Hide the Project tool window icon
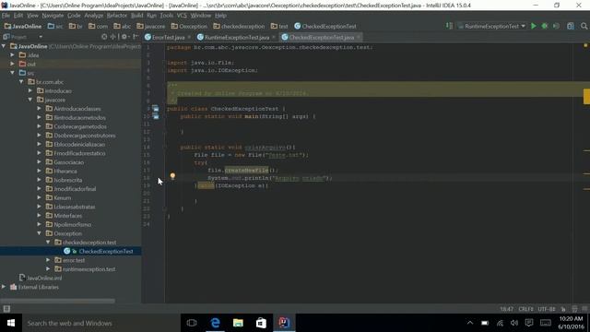The height and width of the screenshot is (332, 590). pyautogui.click(x=136, y=37)
